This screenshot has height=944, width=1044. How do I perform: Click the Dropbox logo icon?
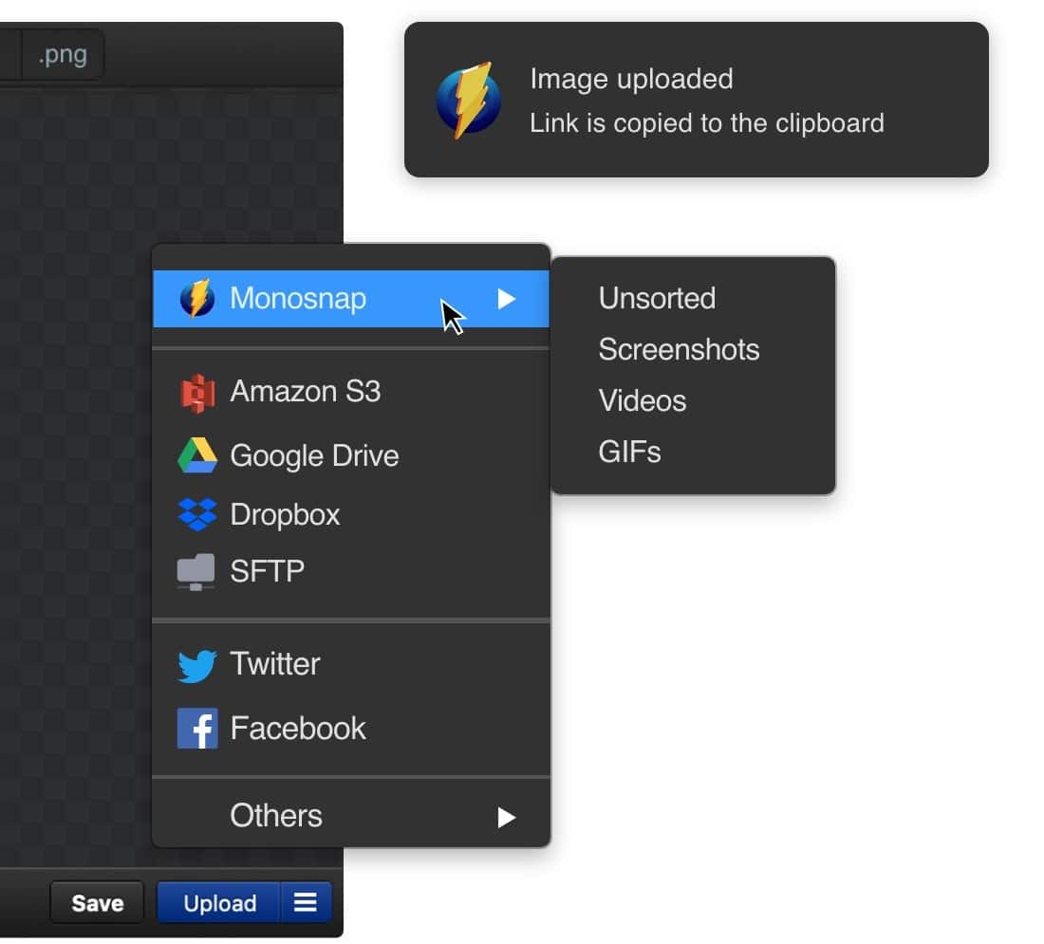(x=197, y=514)
